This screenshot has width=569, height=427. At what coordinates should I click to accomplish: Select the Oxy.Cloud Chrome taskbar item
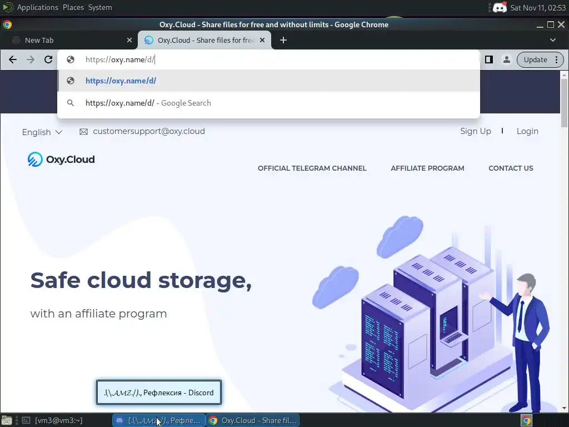coord(253,420)
